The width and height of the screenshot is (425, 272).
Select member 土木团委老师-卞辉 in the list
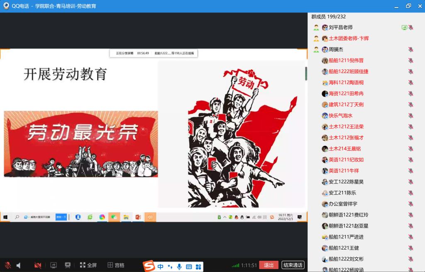tap(349, 38)
